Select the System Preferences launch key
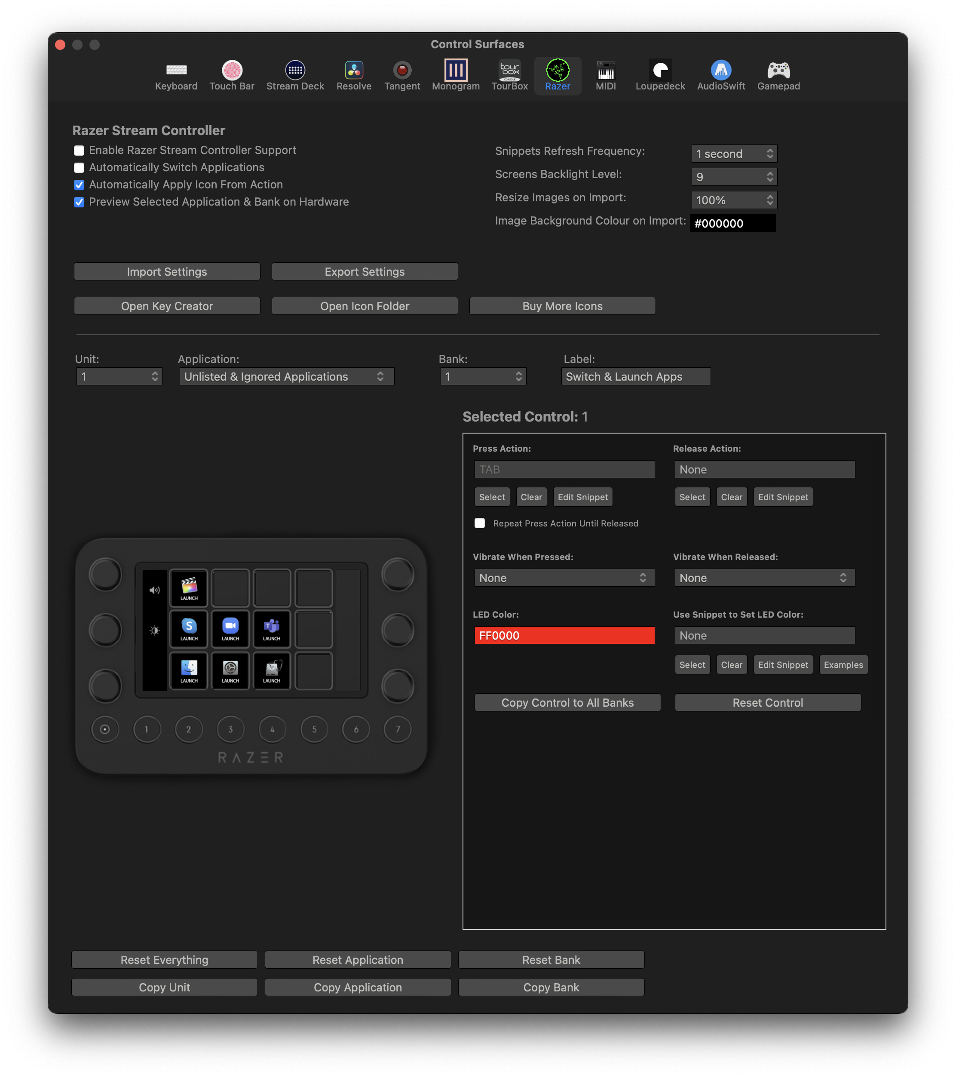This screenshot has height=1077, width=956. [x=230, y=671]
